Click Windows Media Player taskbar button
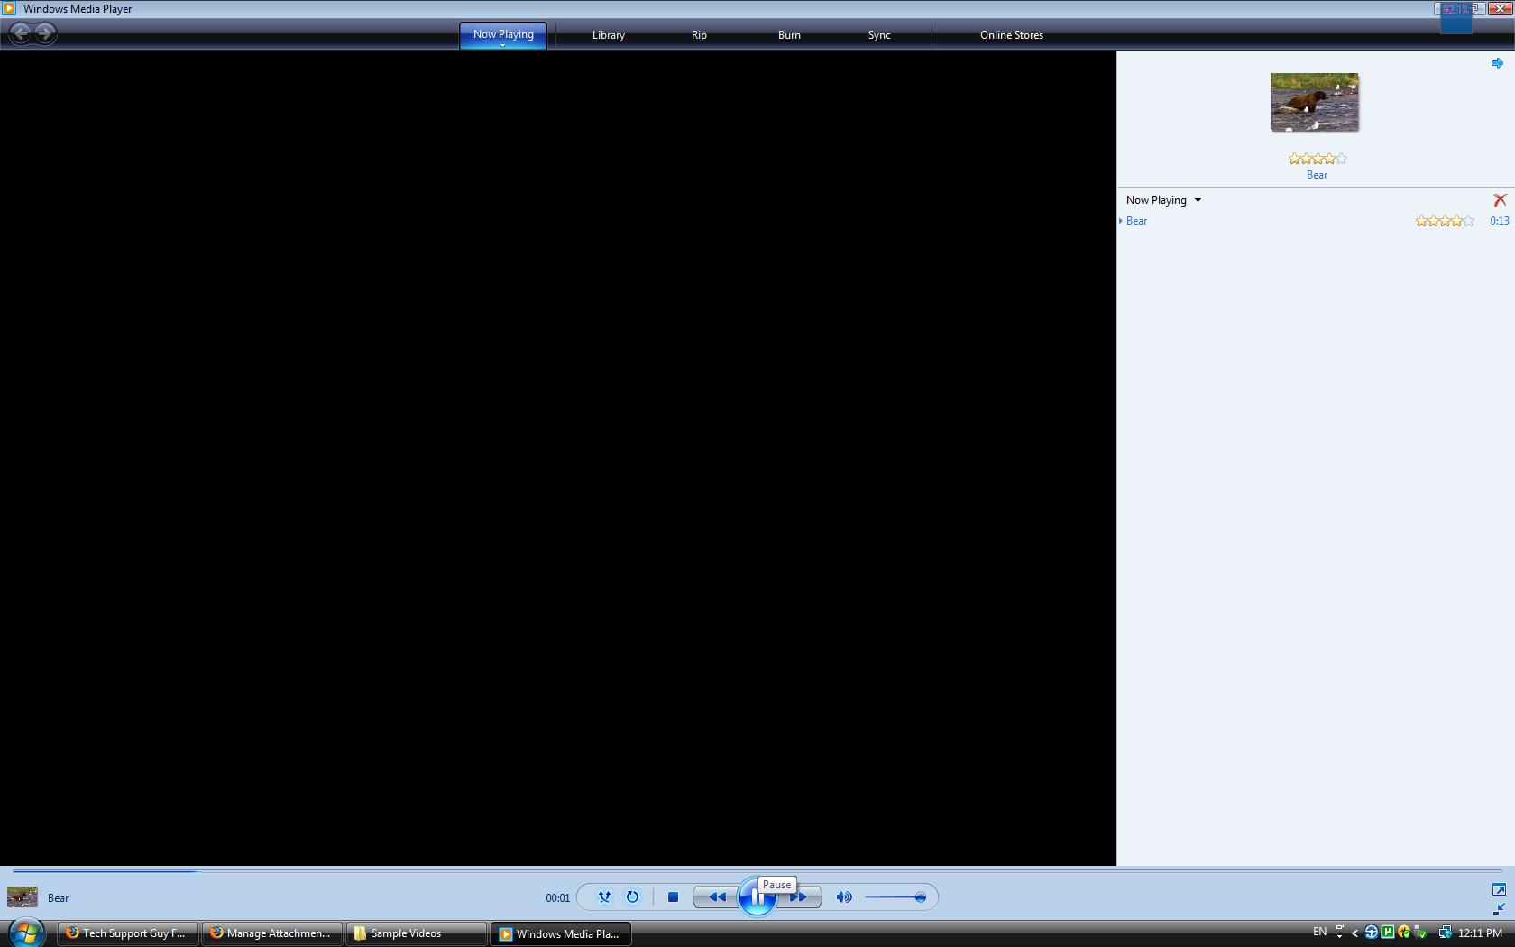Screen dimensions: 1515x947 coord(561,933)
